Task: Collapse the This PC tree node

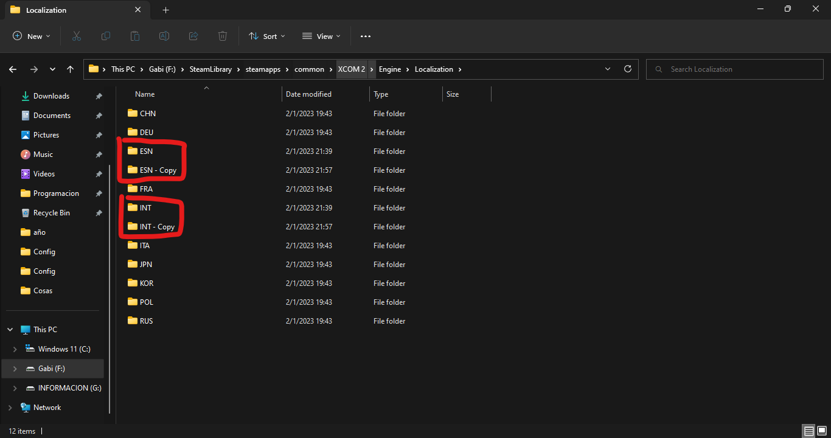Action: (x=10, y=330)
